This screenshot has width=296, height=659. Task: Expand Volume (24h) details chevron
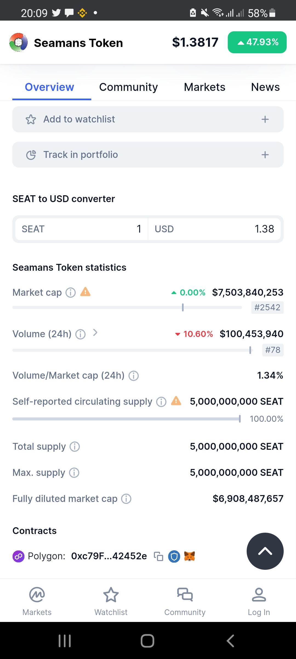(95, 333)
